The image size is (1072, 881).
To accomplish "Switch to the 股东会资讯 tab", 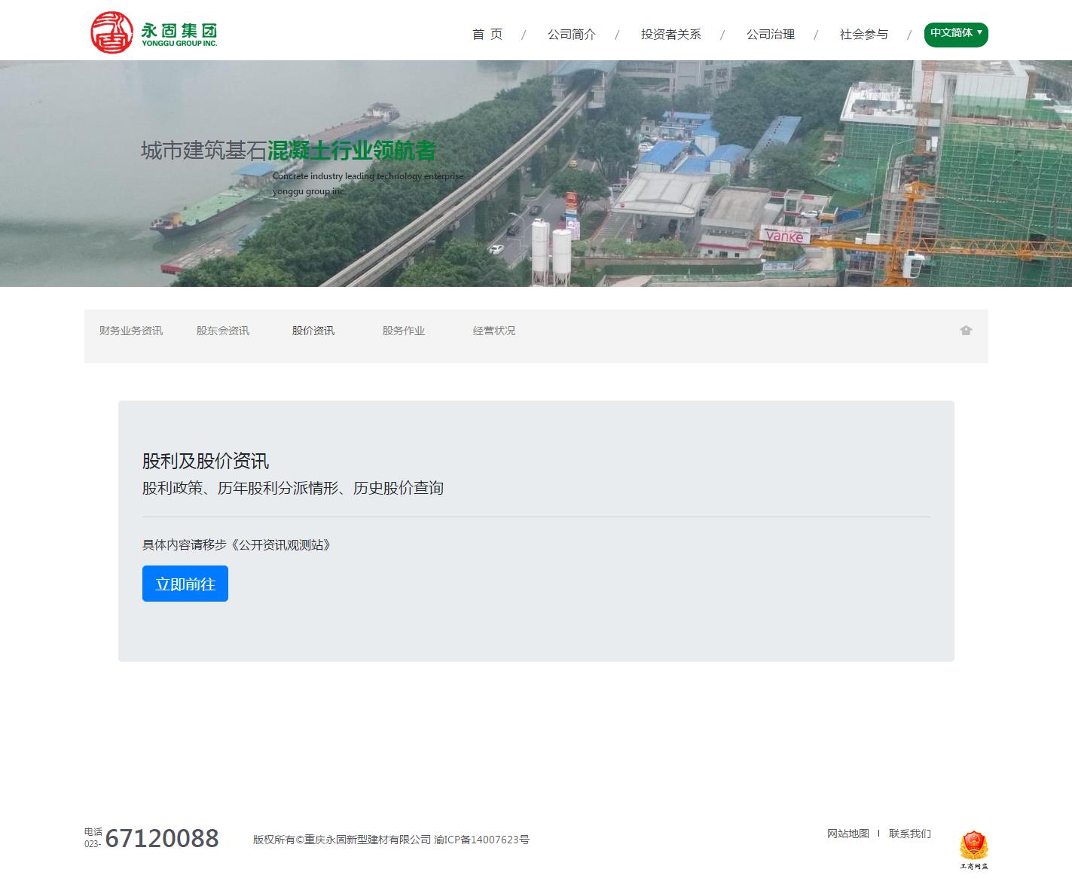I will click(222, 330).
